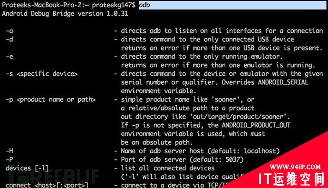Click the terminal prompt prateekg147$ text

114,5
